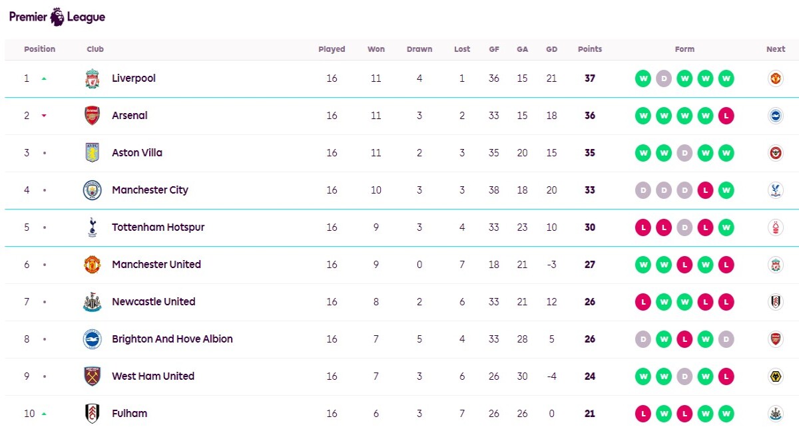Click the Aston Villa club crest
The height and width of the screenshot is (431, 799).
[93, 153]
